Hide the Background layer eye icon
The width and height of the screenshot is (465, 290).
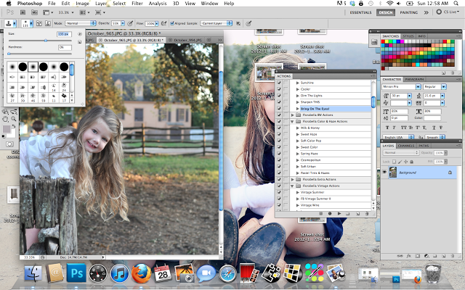(384, 173)
